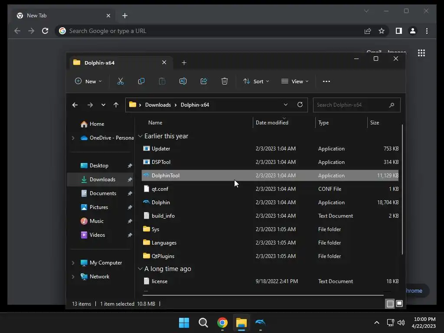
Task: Sort by the Name column header
Action: [155, 123]
